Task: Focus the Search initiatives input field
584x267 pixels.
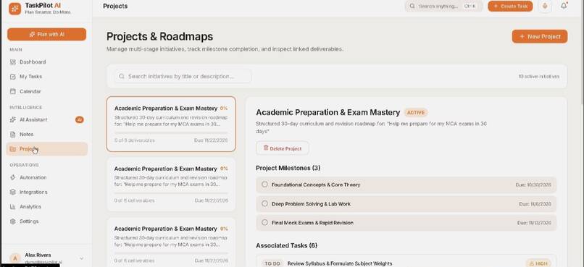Action: click(x=183, y=76)
